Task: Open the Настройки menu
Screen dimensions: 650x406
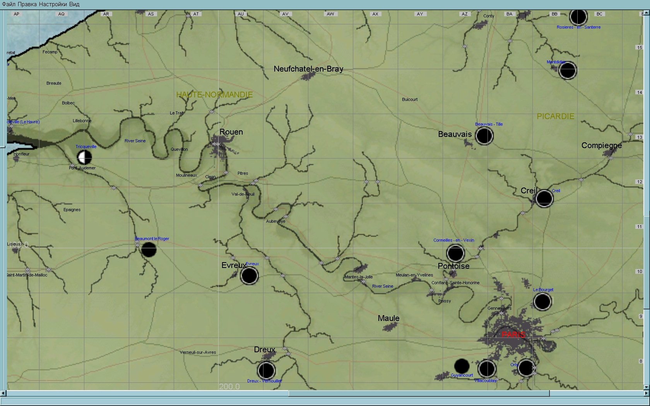Action: click(x=53, y=4)
